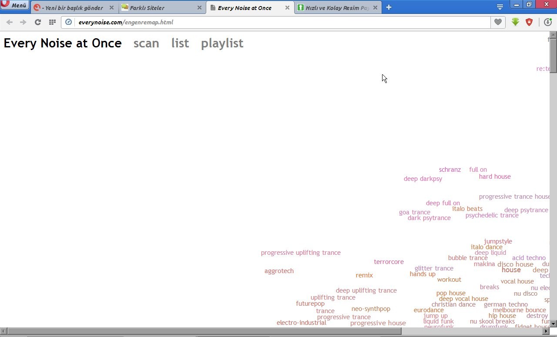557x337 pixels.
Task: Click the horizontal scrollbar right arrow
Action: 546,332
